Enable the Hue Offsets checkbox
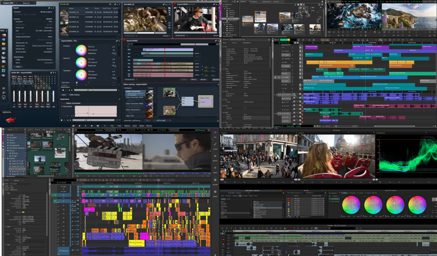 [330, 199]
